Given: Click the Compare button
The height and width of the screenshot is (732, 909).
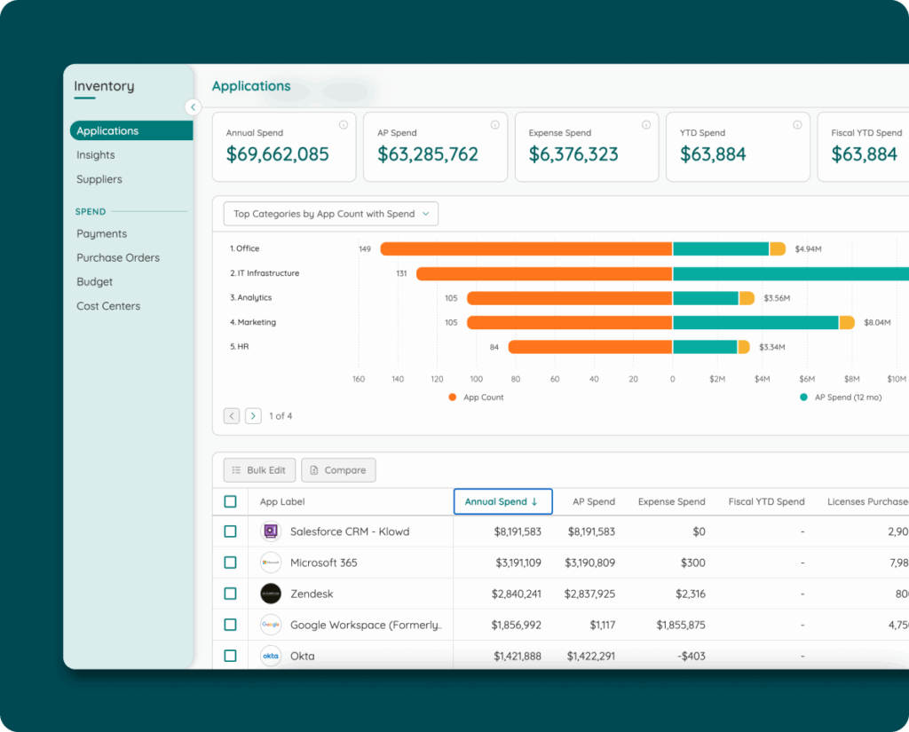Looking at the screenshot, I should (x=338, y=470).
